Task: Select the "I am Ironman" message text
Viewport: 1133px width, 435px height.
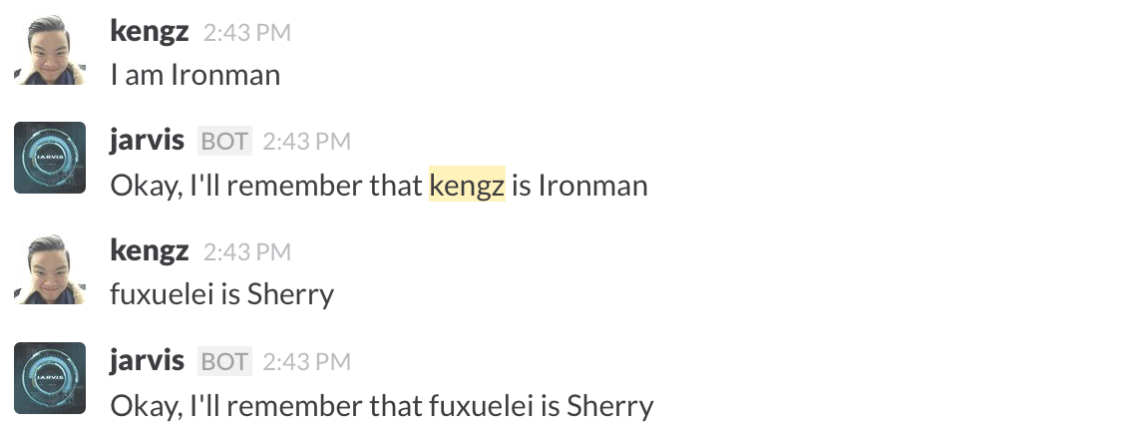Action: (195, 75)
